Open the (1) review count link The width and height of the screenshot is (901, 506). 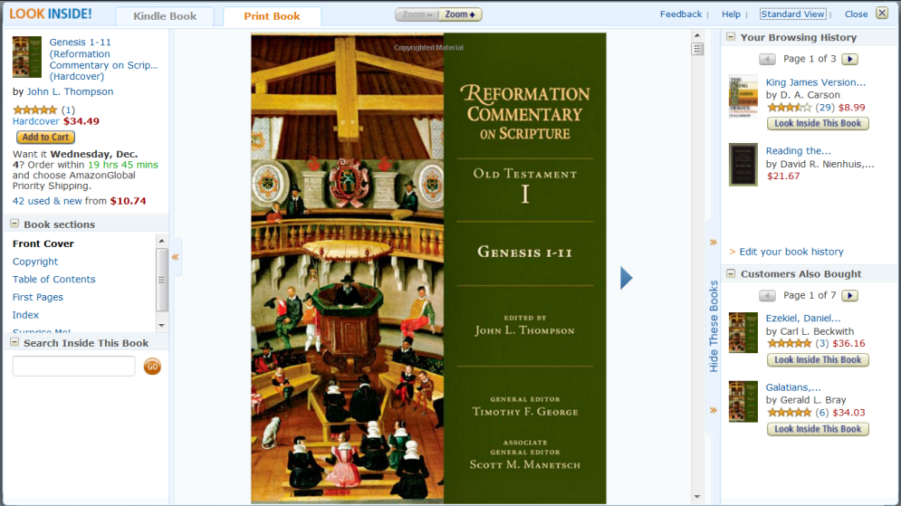click(x=68, y=110)
